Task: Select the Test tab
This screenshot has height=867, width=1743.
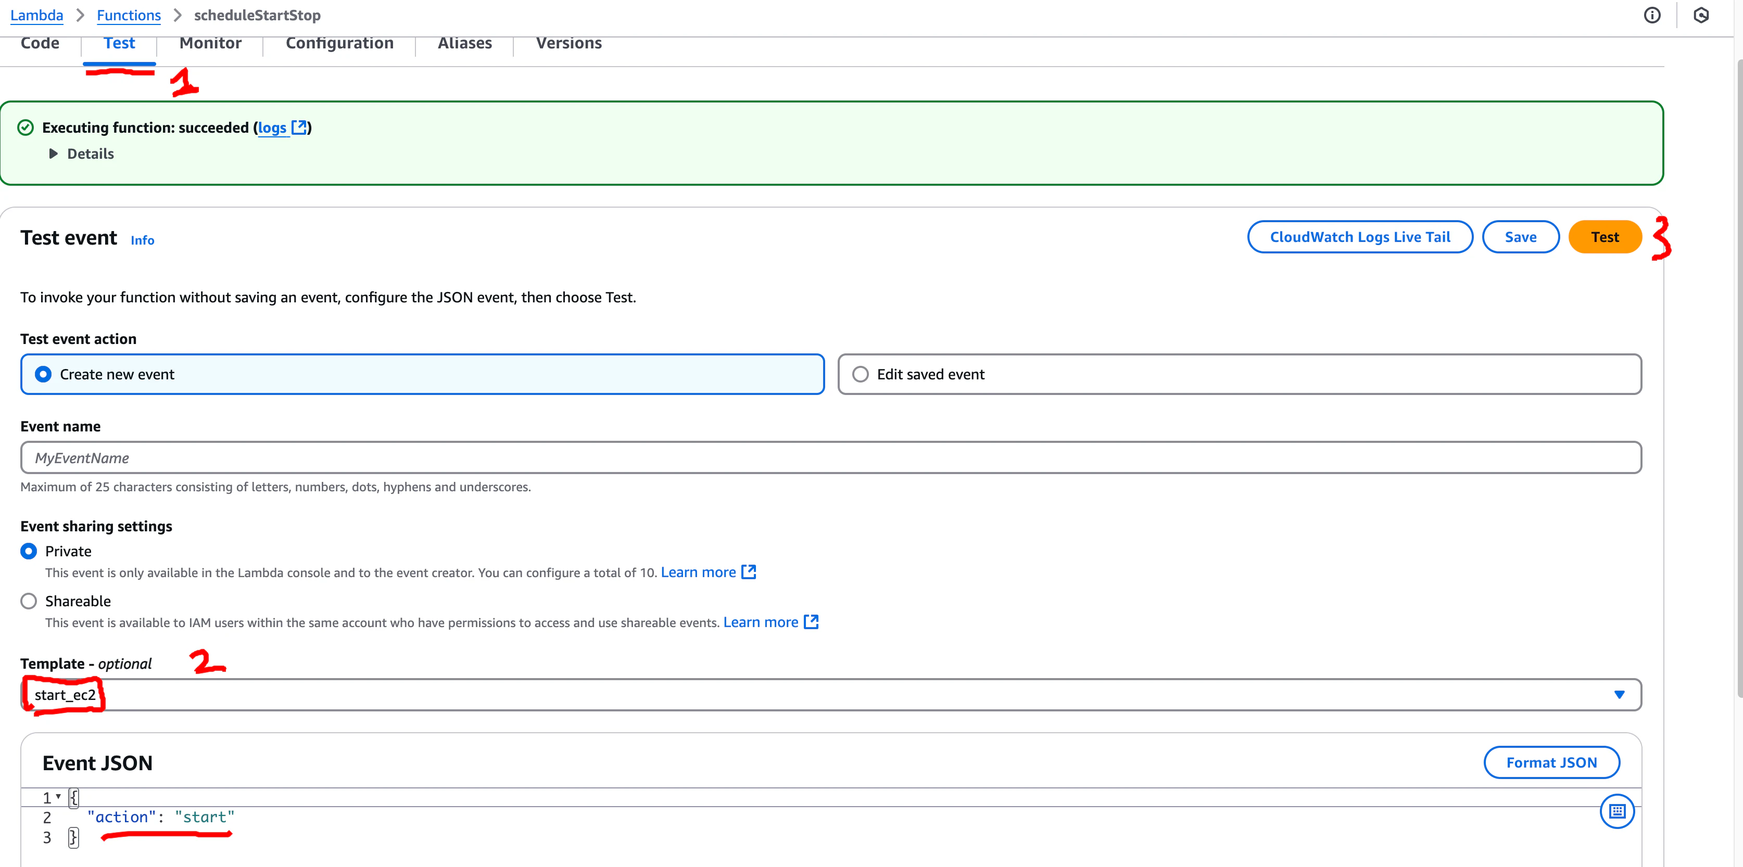Action: tap(119, 43)
